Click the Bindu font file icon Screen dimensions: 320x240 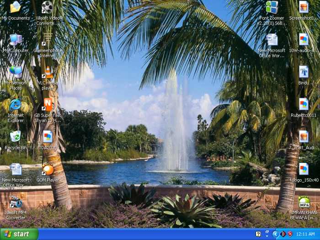coord(304,72)
